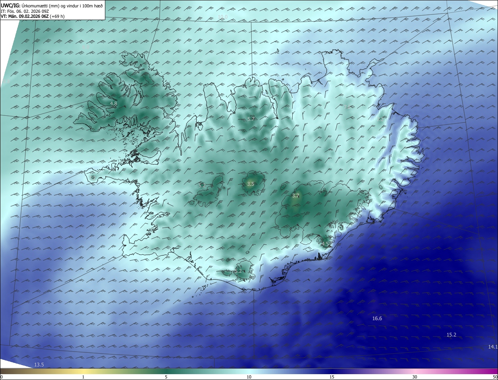Click the 4.5 value on the southeast glacier tongue
This screenshot has height=380, width=498.
(x=325, y=244)
